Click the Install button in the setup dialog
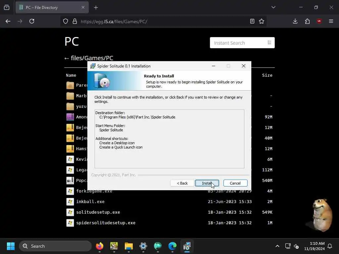This screenshot has width=339, height=254. click(x=207, y=183)
